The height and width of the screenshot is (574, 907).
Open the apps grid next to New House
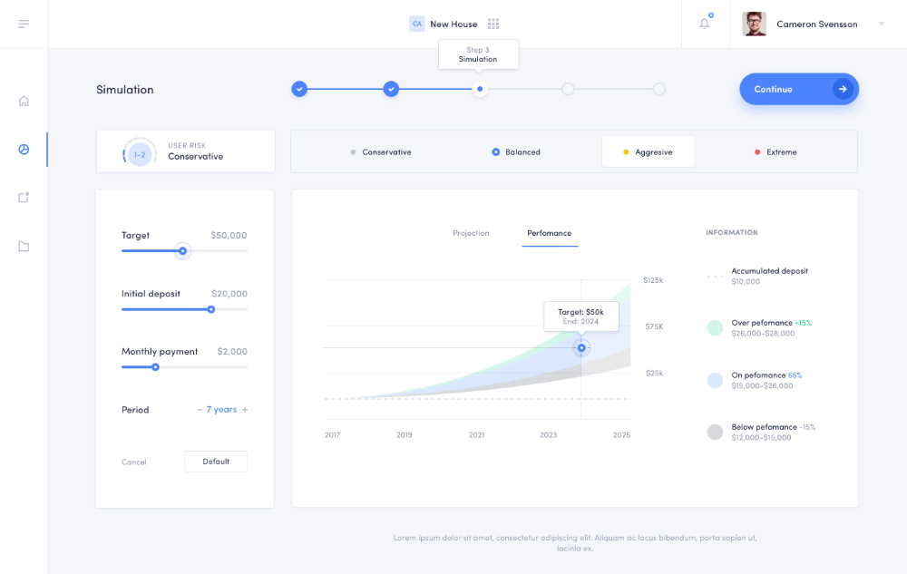click(493, 24)
